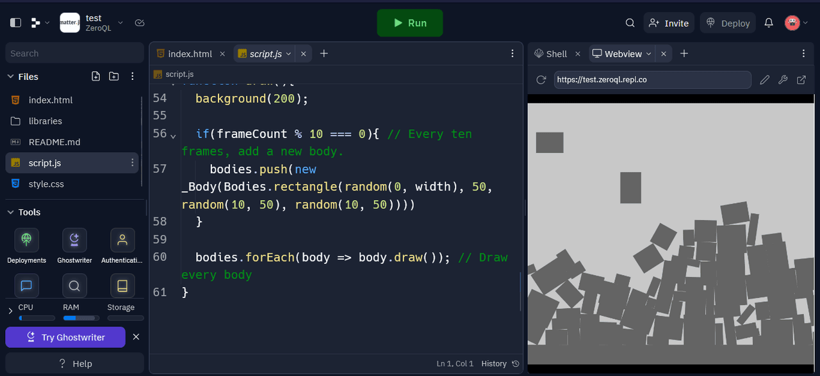Open webview in new tab
This screenshot has height=376, width=820.
(801, 80)
